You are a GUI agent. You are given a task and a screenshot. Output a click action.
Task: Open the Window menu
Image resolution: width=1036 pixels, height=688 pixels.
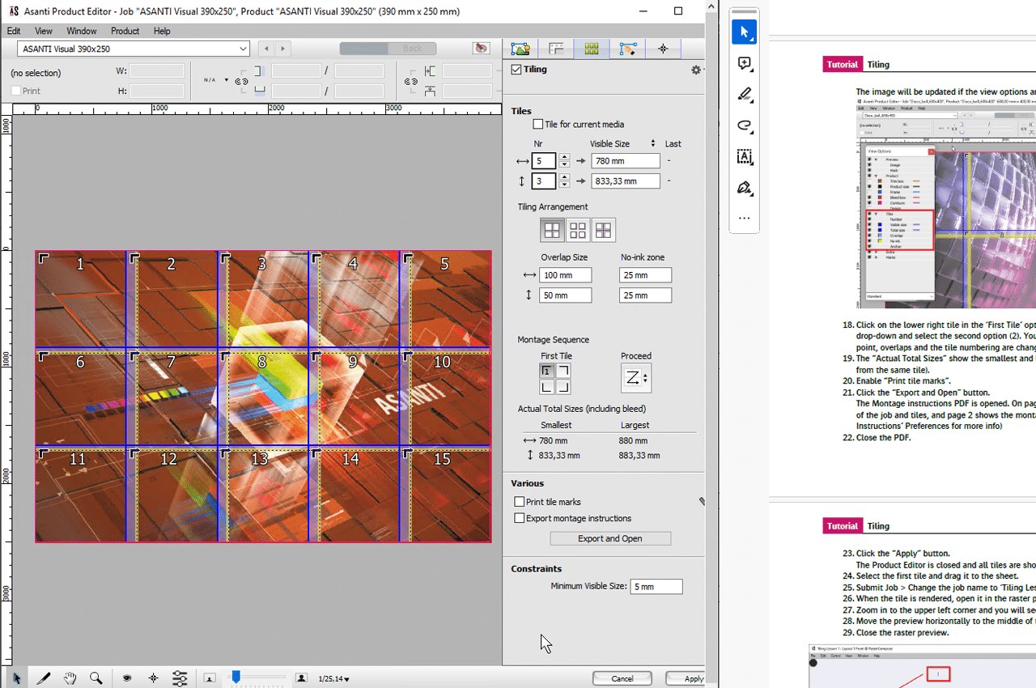81,31
